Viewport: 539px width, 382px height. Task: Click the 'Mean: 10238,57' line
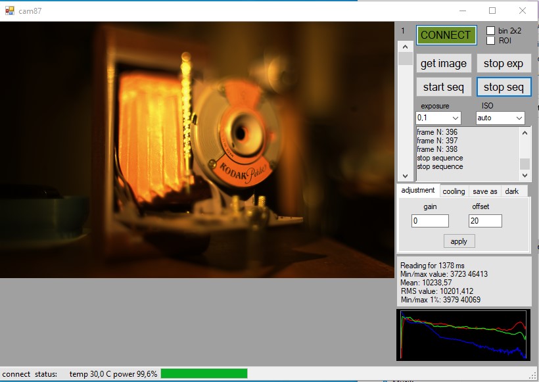coord(426,283)
